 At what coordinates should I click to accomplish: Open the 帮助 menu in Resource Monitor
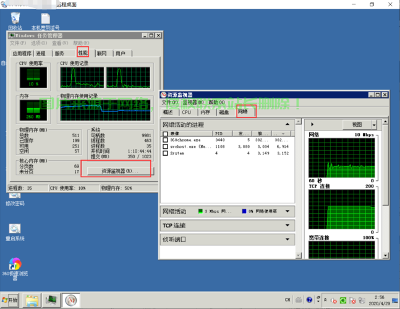(216, 102)
